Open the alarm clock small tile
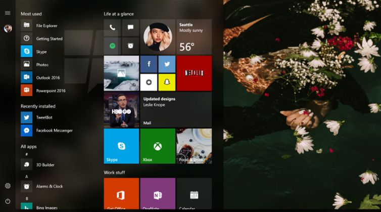 pyautogui.click(x=130, y=46)
